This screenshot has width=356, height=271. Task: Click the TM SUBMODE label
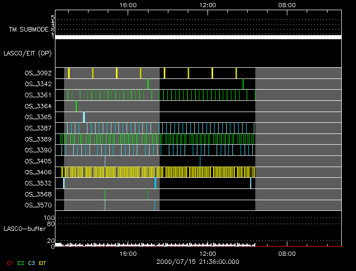[28, 29]
